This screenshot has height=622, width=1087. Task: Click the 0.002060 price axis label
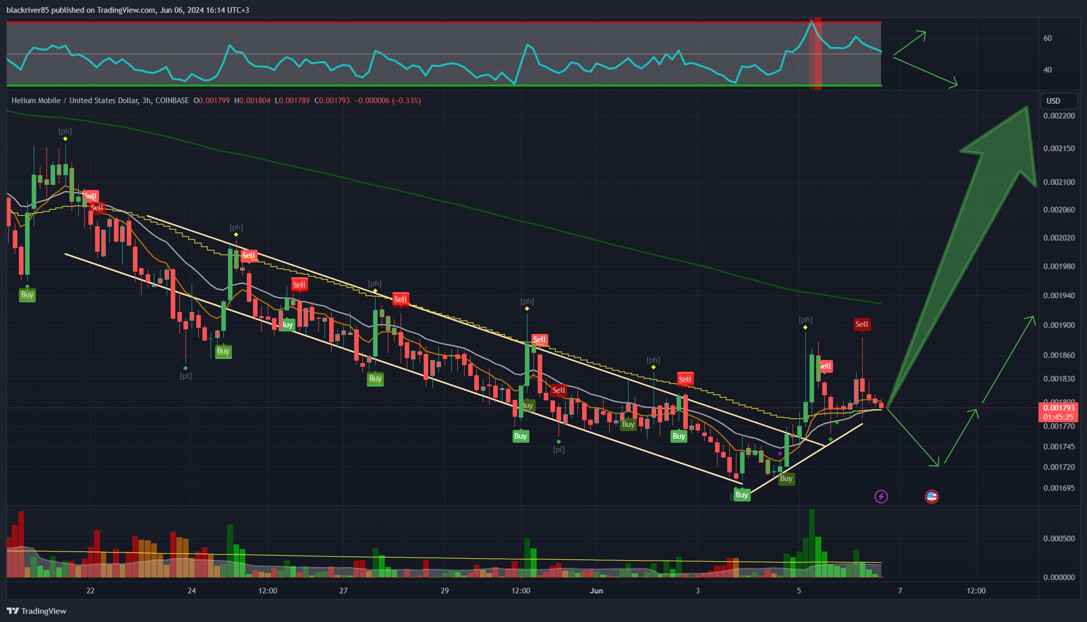point(1059,210)
